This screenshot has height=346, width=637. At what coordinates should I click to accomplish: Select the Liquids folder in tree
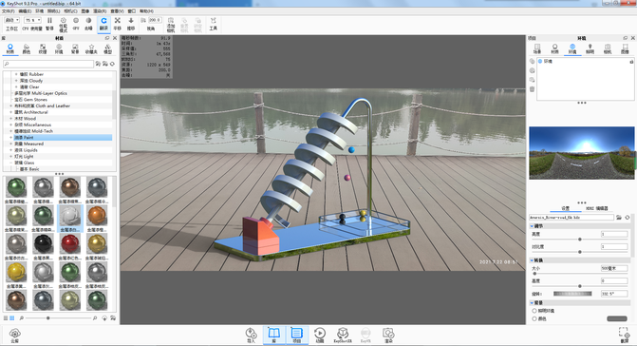click(x=26, y=150)
